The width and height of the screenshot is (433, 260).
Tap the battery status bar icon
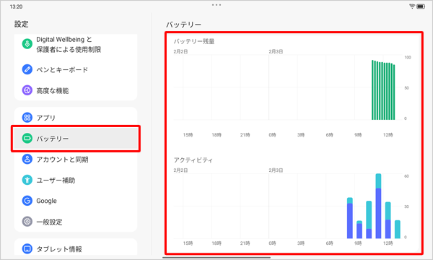click(x=421, y=6)
